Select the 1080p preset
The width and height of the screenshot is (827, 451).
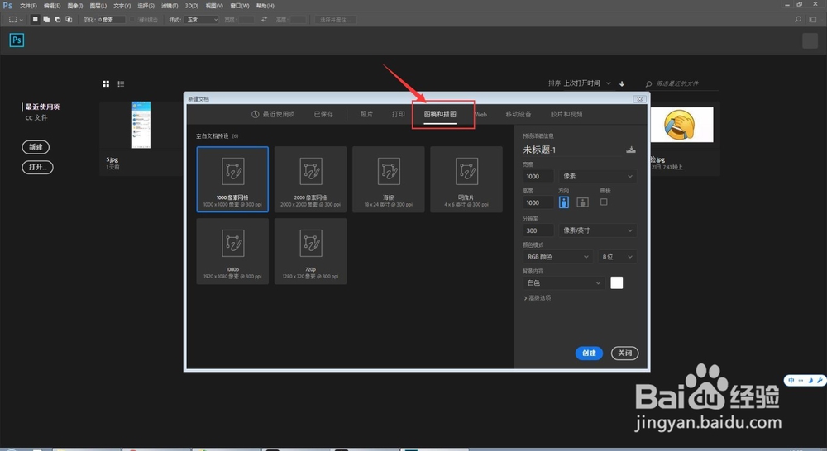coord(232,251)
